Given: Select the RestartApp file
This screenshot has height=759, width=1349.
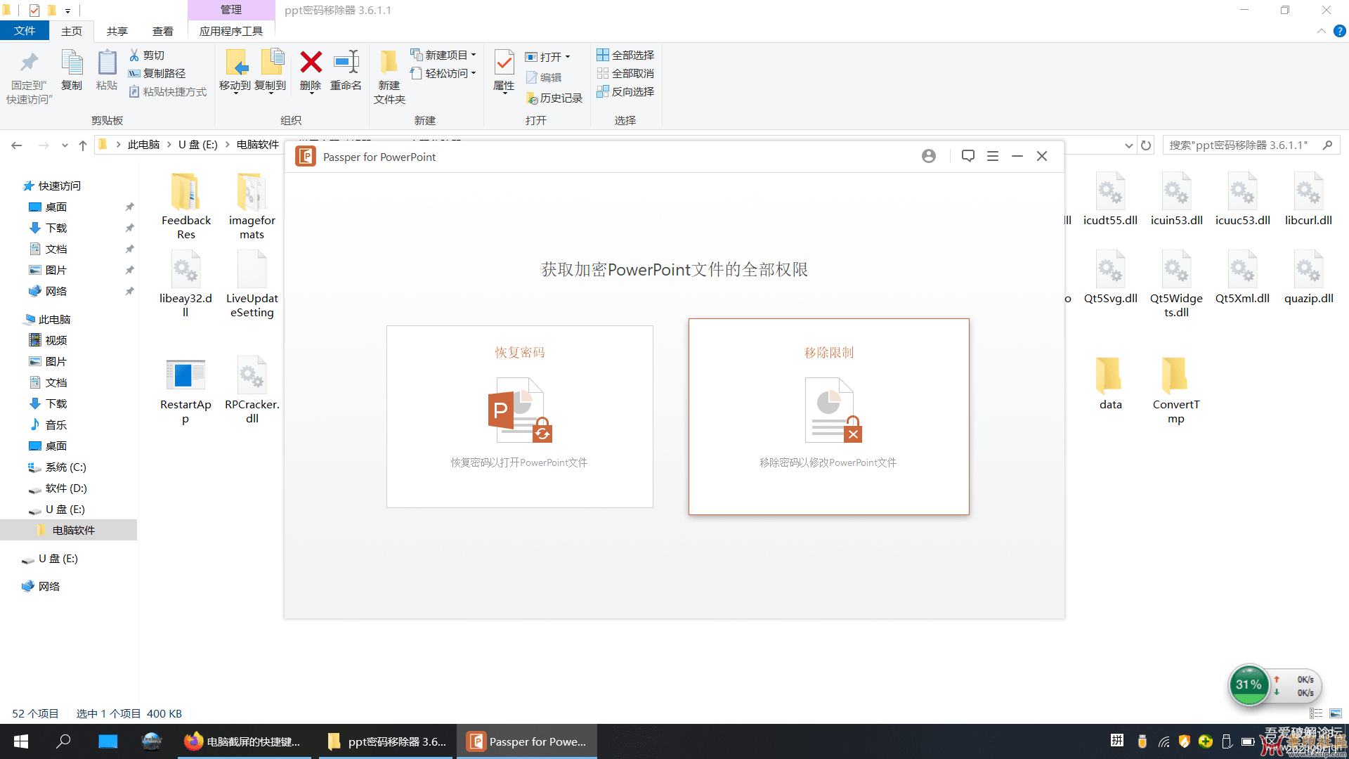Looking at the screenshot, I should tap(185, 391).
